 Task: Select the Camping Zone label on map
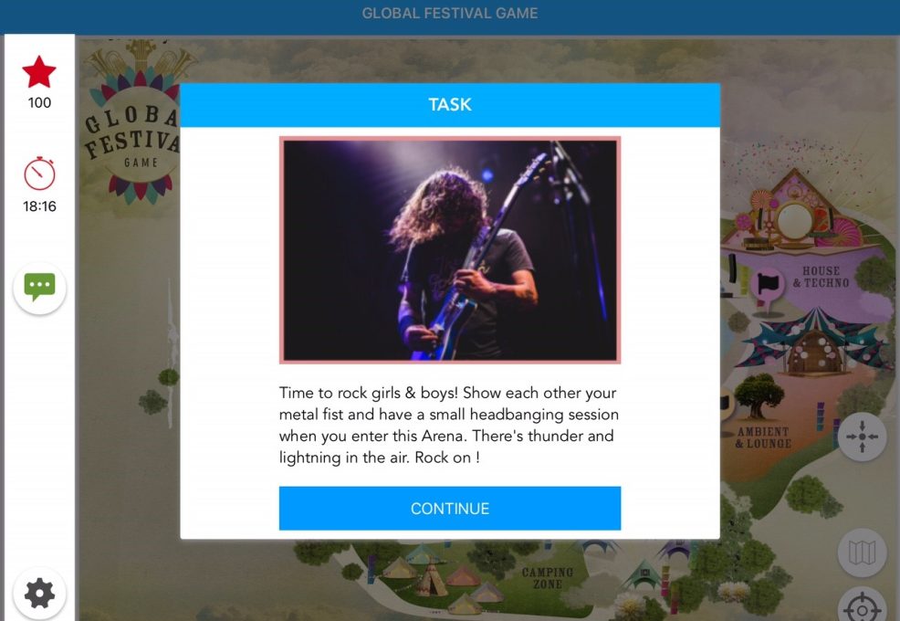pyautogui.click(x=548, y=578)
